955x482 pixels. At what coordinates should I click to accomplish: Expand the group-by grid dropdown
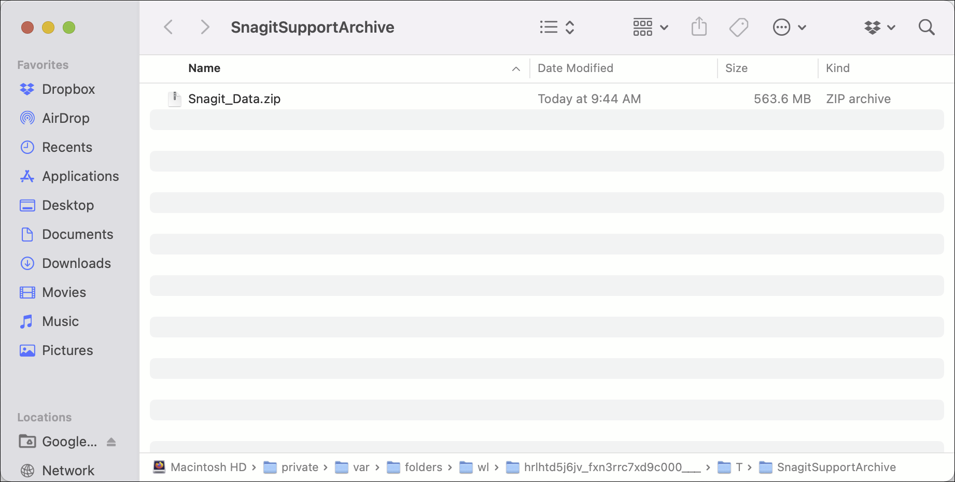650,27
